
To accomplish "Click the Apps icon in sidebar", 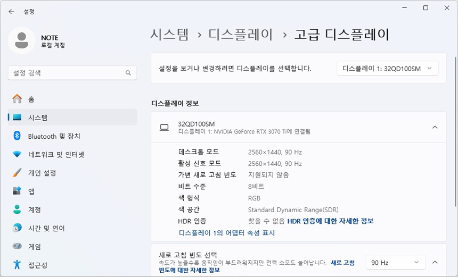I will coord(17,191).
